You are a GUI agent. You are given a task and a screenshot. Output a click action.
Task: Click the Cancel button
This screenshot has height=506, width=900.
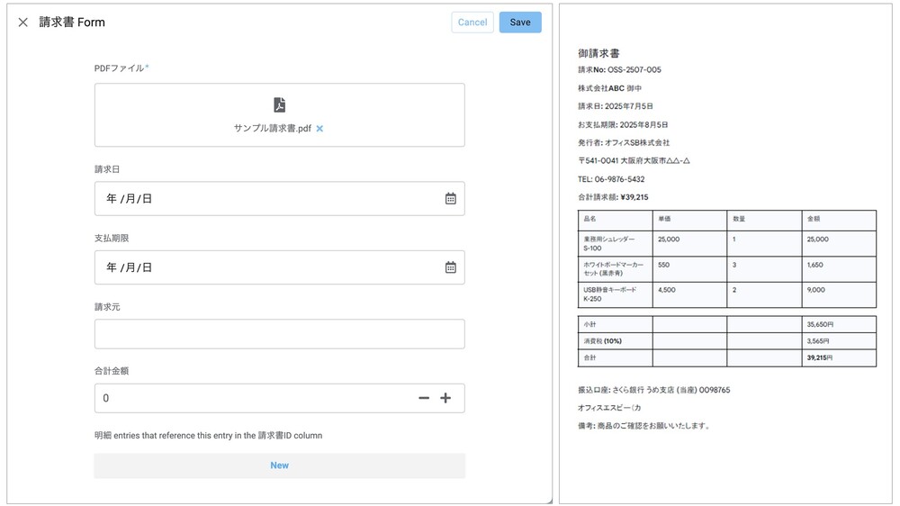coord(472,23)
